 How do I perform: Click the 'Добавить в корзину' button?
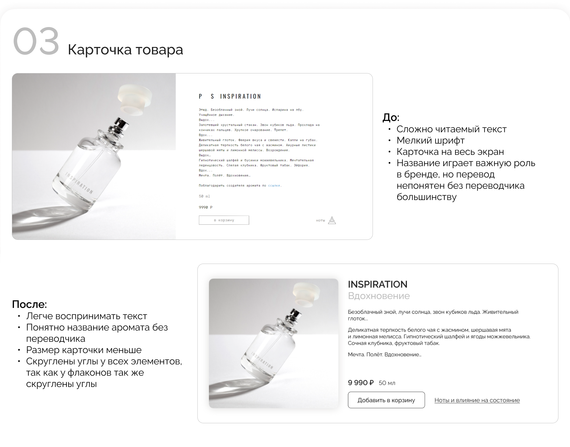386,400
